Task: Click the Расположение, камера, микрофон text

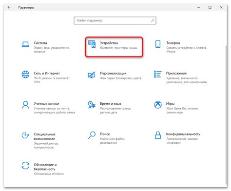Action: tap(182, 141)
